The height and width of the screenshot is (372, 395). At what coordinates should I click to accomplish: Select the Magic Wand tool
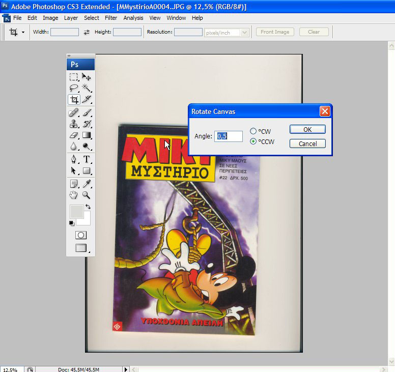87,88
